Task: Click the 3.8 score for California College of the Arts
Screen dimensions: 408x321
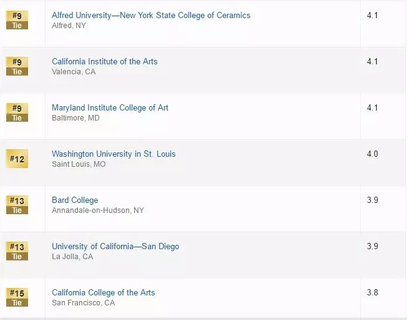Action: click(372, 292)
